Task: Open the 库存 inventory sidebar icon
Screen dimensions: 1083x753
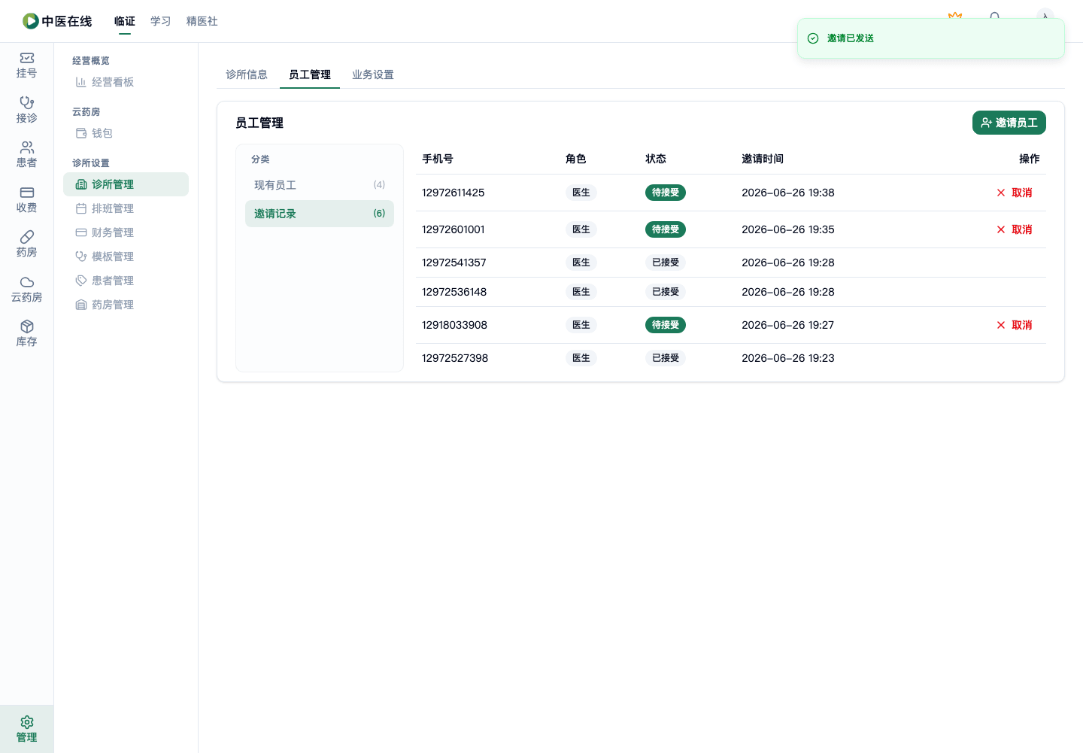Action: click(27, 326)
